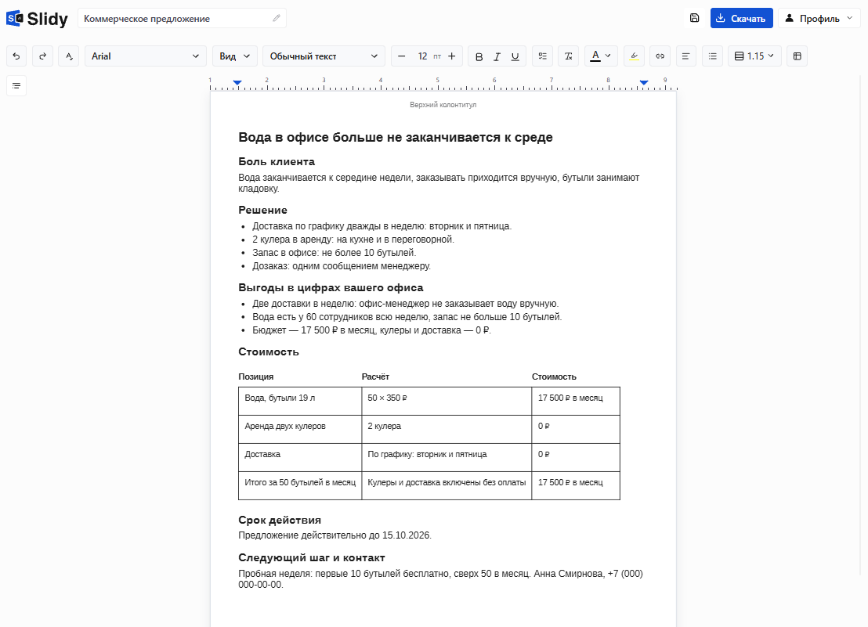Save the document with the floppy icon
Screen dimensions: 868x627
(694, 18)
